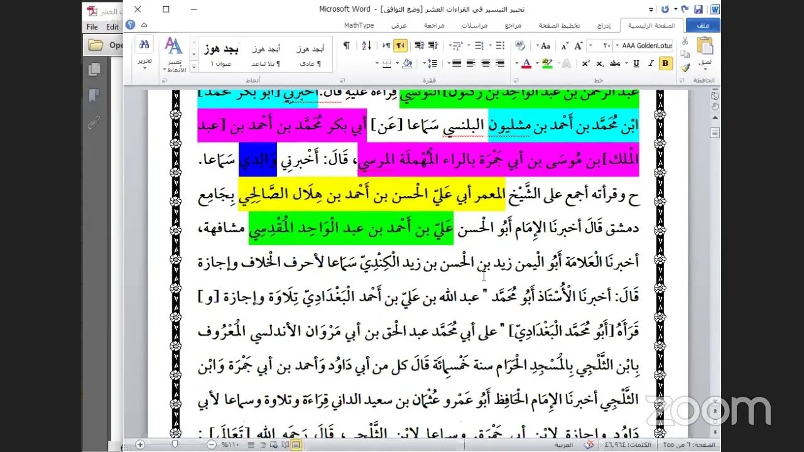
Task: Click the Text Effects icon
Action: (567, 63)
